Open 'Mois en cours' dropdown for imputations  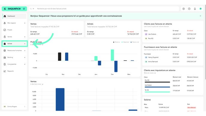pos(150,73)
